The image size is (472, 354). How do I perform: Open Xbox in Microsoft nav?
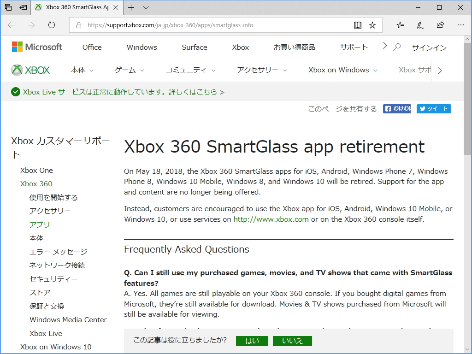click(241, 47)
